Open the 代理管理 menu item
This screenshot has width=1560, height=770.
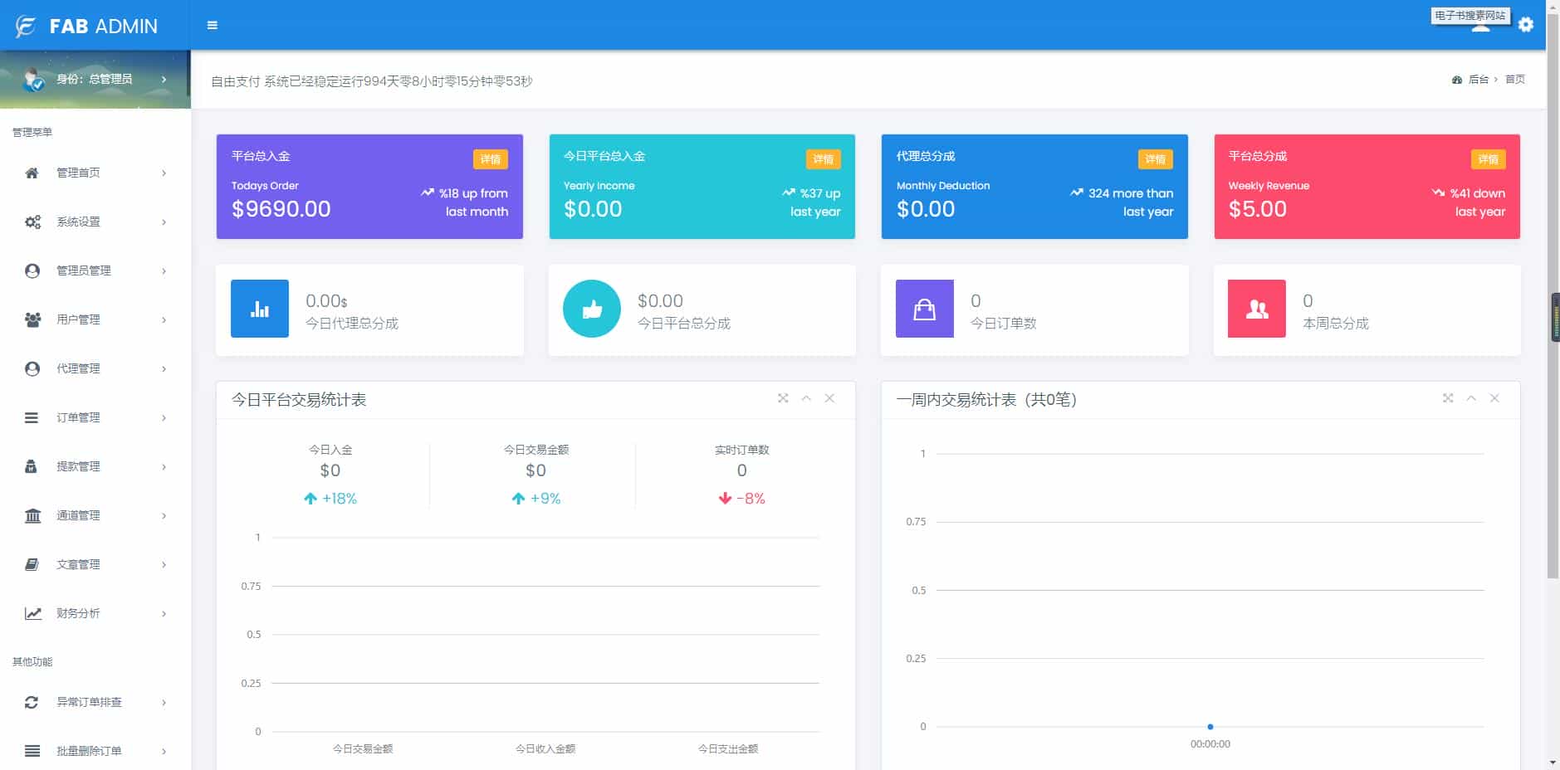coord(95,368)
